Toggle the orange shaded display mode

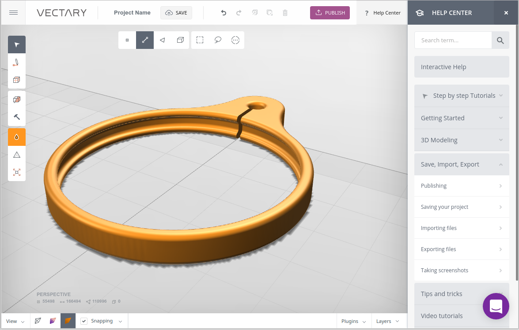click(x=68, y=321)
